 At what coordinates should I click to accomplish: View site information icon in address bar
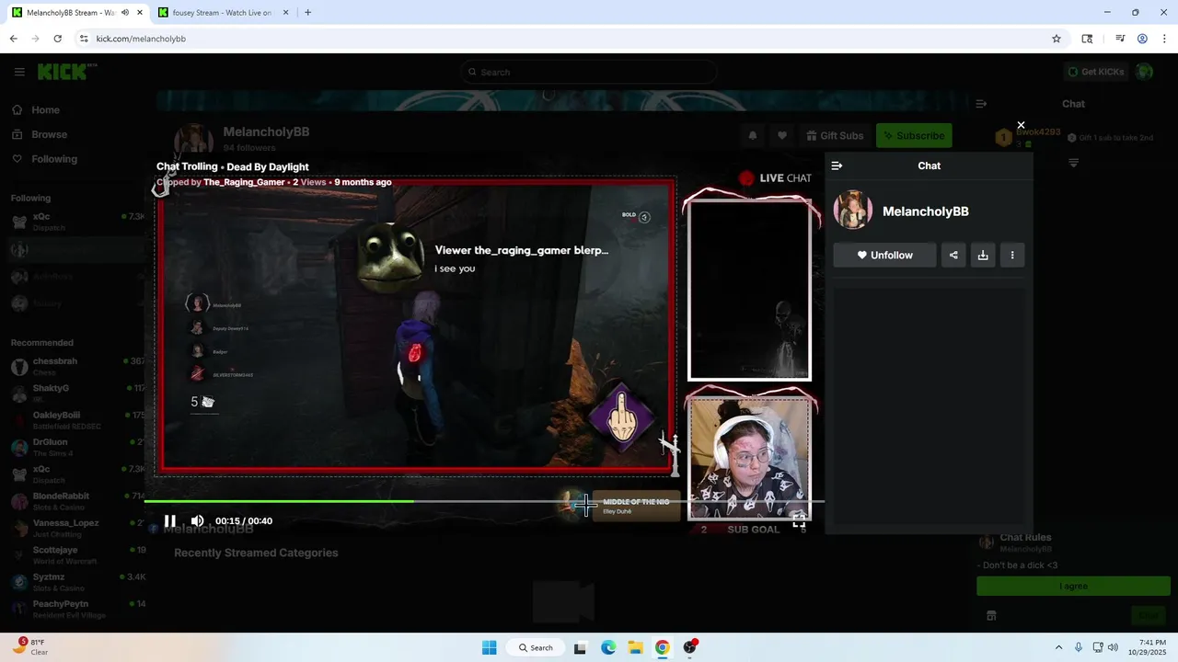[84, 39]
